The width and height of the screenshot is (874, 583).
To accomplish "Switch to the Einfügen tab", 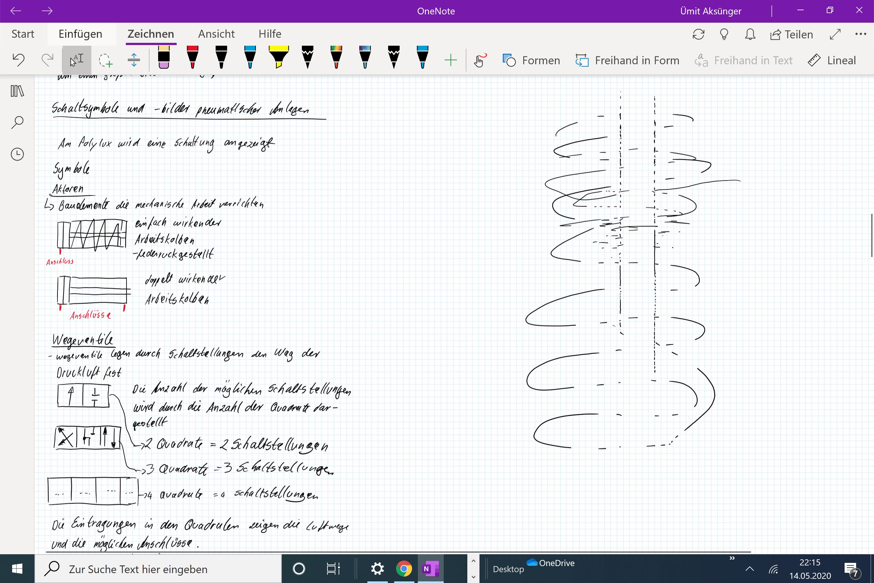I will coord(80,34).
